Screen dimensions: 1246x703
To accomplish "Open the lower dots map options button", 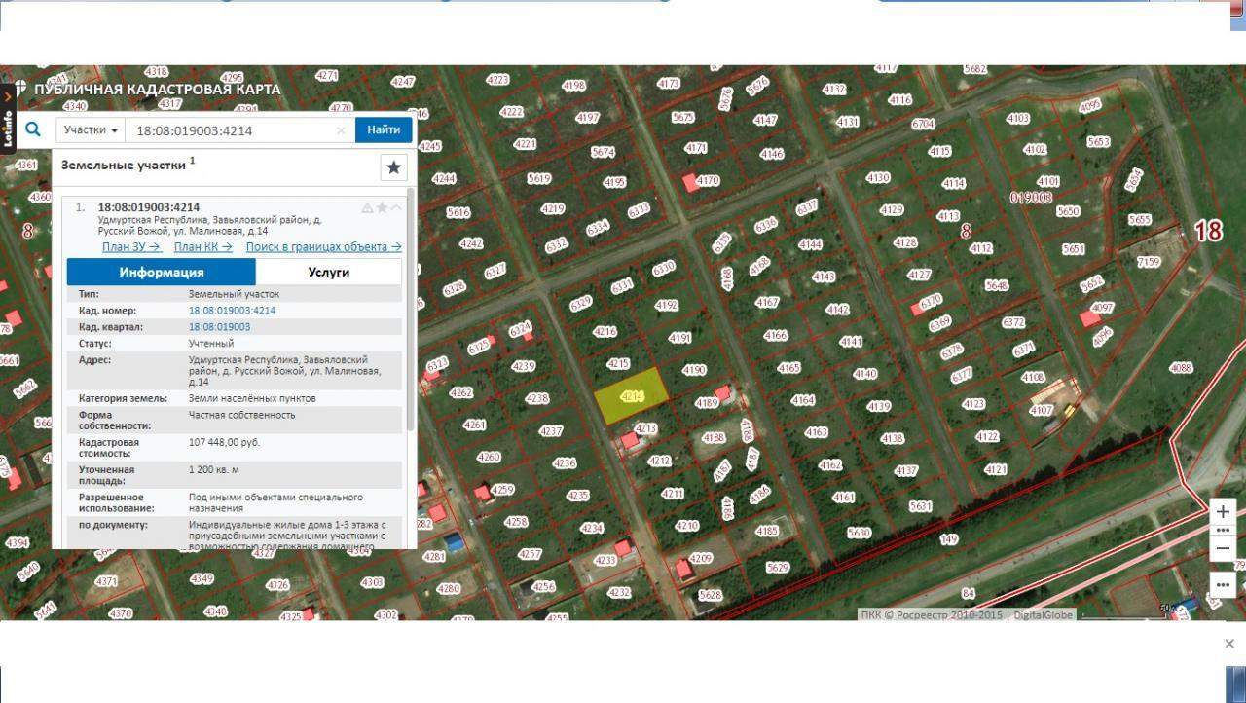I will tap(1224, 584).
